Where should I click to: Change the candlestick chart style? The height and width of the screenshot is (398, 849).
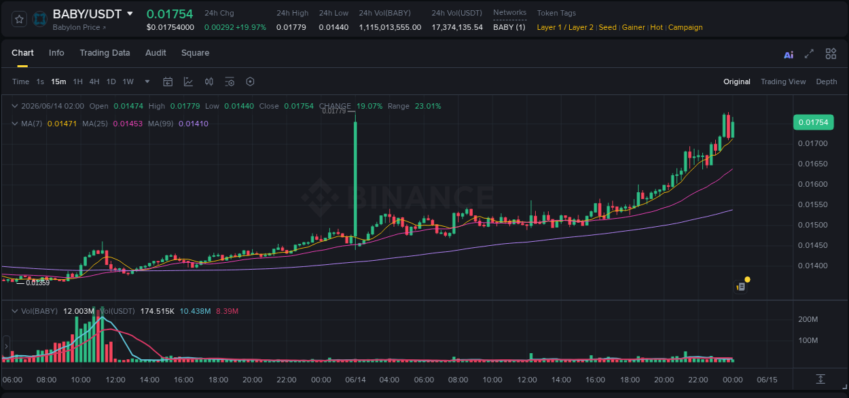pyautogui.click(x=209, y=82)
